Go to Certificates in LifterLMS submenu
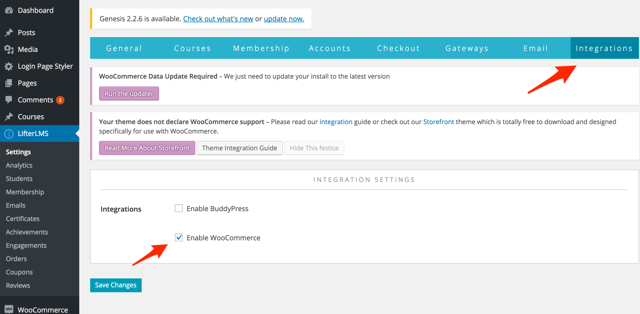Viewport: 640px width, 314px height. click(23, 219)
